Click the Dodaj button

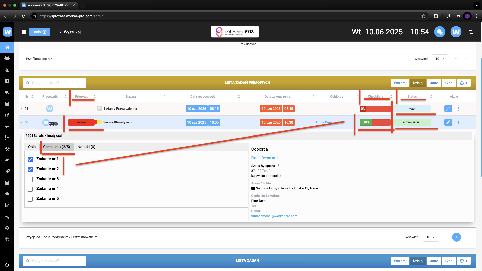click(x=39, y=32)
